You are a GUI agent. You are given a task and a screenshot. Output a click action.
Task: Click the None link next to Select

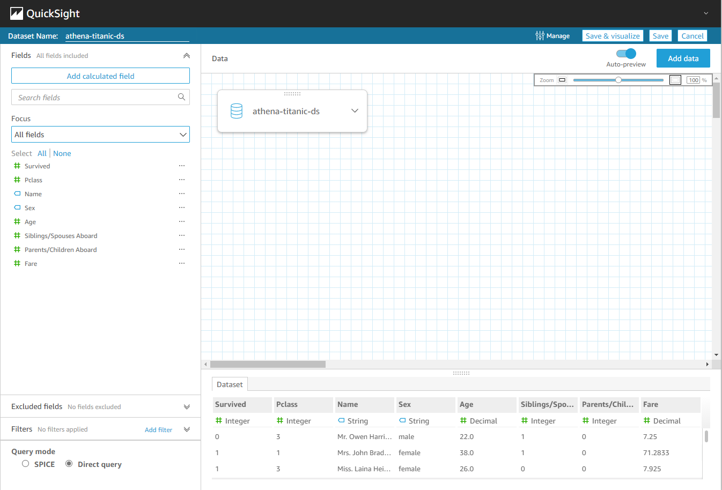point(62,153)
